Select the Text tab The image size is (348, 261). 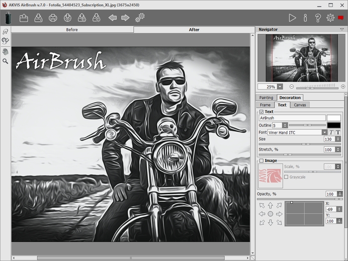[x=282, y=105]
